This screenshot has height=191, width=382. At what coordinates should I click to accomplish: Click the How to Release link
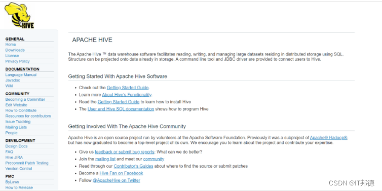coord(19,187)
